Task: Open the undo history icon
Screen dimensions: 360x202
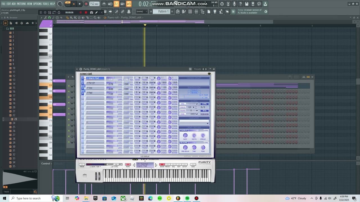Action: (x=222, y=4)
